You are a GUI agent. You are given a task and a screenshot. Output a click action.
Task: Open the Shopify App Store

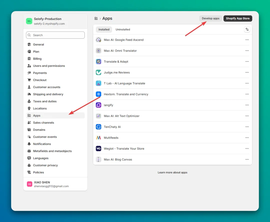(238, 18)
